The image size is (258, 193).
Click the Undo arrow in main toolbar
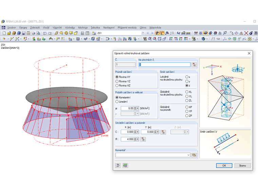click(44, 33)
